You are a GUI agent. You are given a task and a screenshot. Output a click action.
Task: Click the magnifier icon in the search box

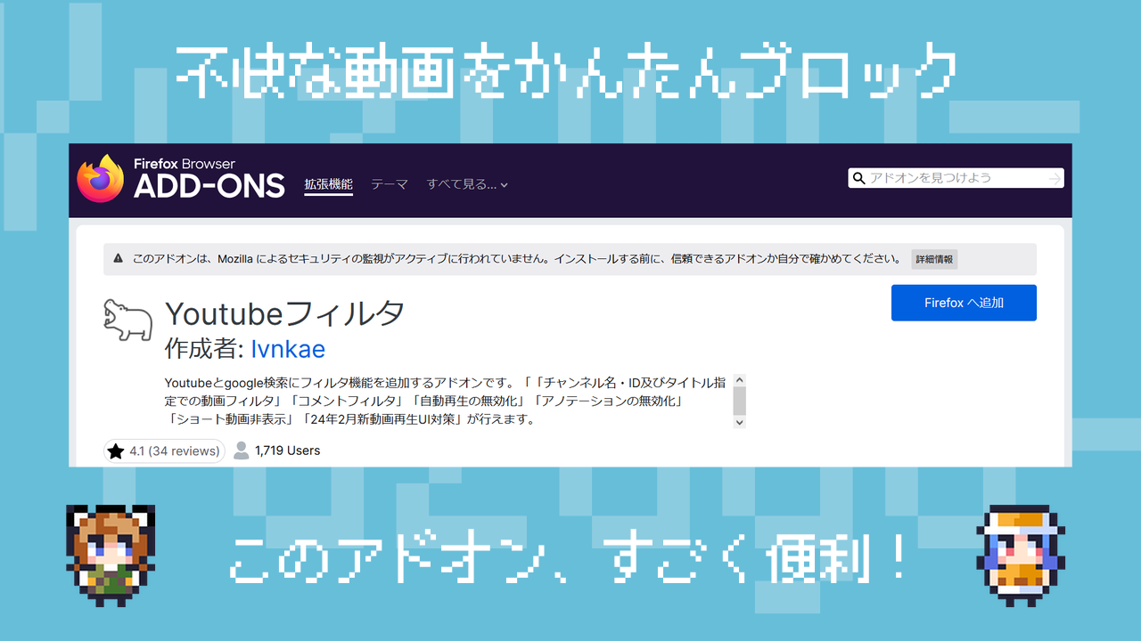(859, 178)
